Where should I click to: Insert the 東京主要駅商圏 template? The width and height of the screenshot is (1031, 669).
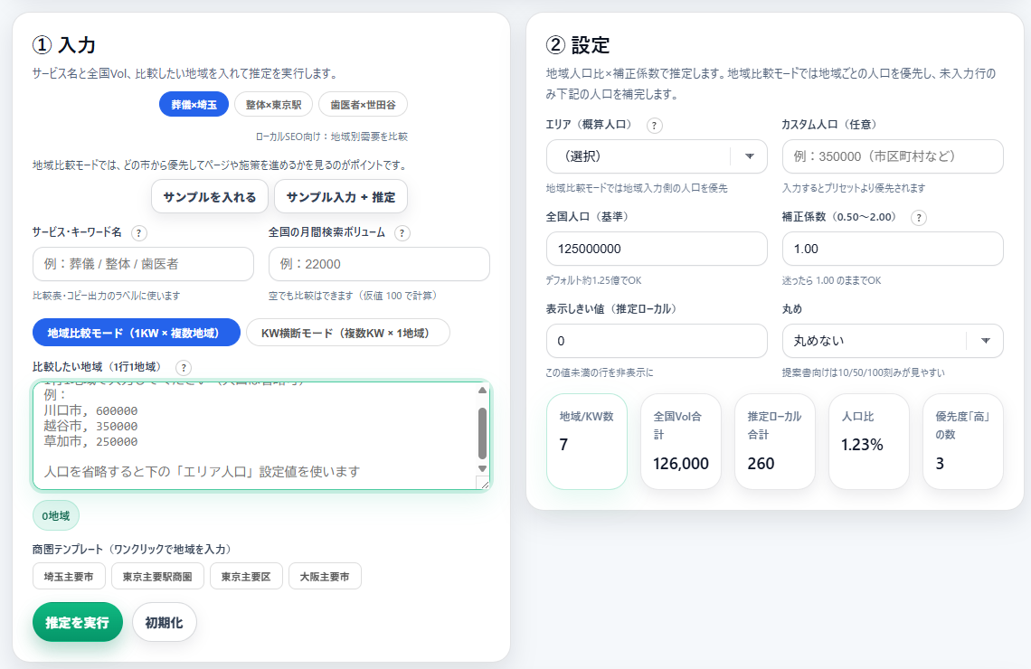click(157, 577)
